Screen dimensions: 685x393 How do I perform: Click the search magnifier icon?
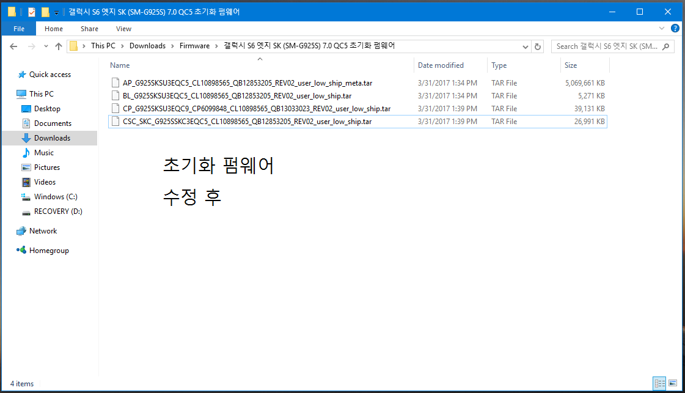(665, 46)
